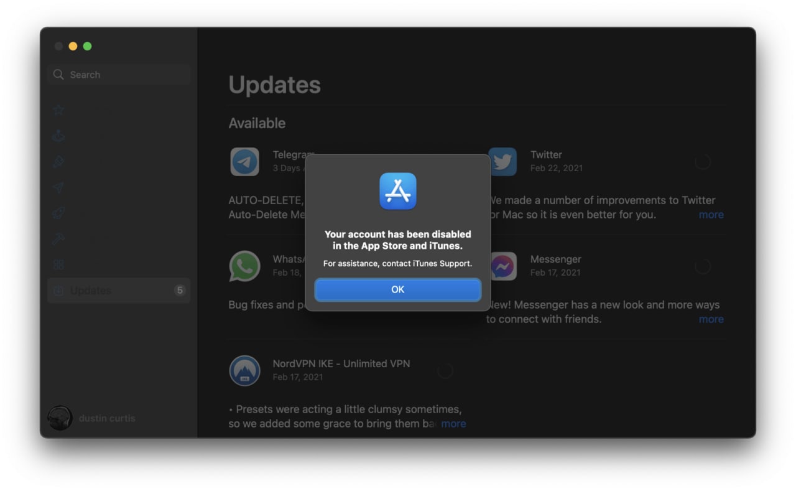Screen dimensions: 796x491
Task: Click inside the Search field
Action: pyautogui.click(x=119, y=75)
